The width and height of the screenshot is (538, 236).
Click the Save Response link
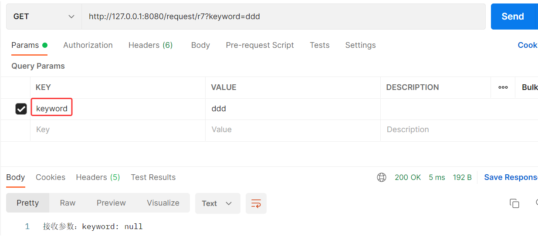tap(511, 177)
